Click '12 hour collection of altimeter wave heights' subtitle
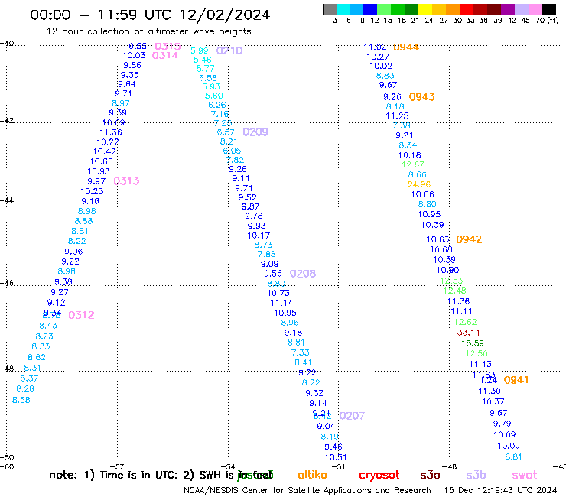Screen dimensions: 566x497 coord(148,31)
